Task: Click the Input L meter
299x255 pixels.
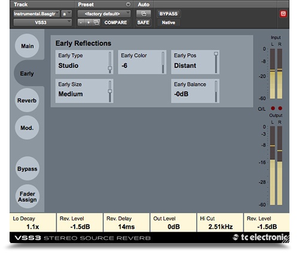Action: click(x=273, y=73)
